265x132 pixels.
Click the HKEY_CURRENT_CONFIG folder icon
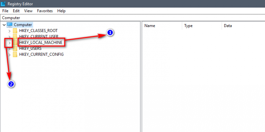[x=15, y=54]
